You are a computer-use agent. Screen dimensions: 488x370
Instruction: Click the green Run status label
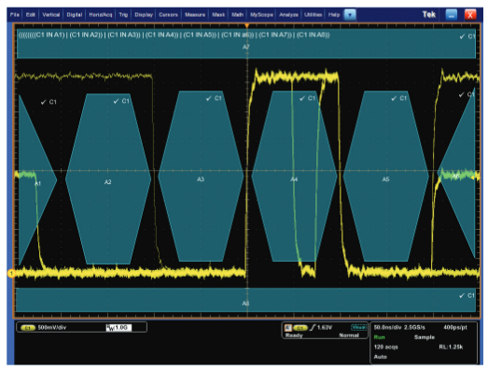coord(379,337)
